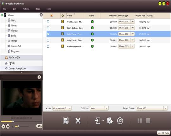
Task: Open device type dropdown for Katy Perry - Fire...
Action: pyautogui.click(x=132, y=34)
